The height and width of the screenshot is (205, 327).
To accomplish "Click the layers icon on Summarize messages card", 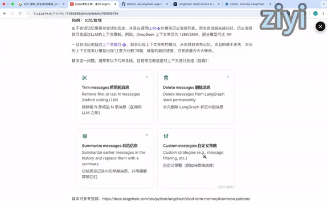I will tap(85, 136).
